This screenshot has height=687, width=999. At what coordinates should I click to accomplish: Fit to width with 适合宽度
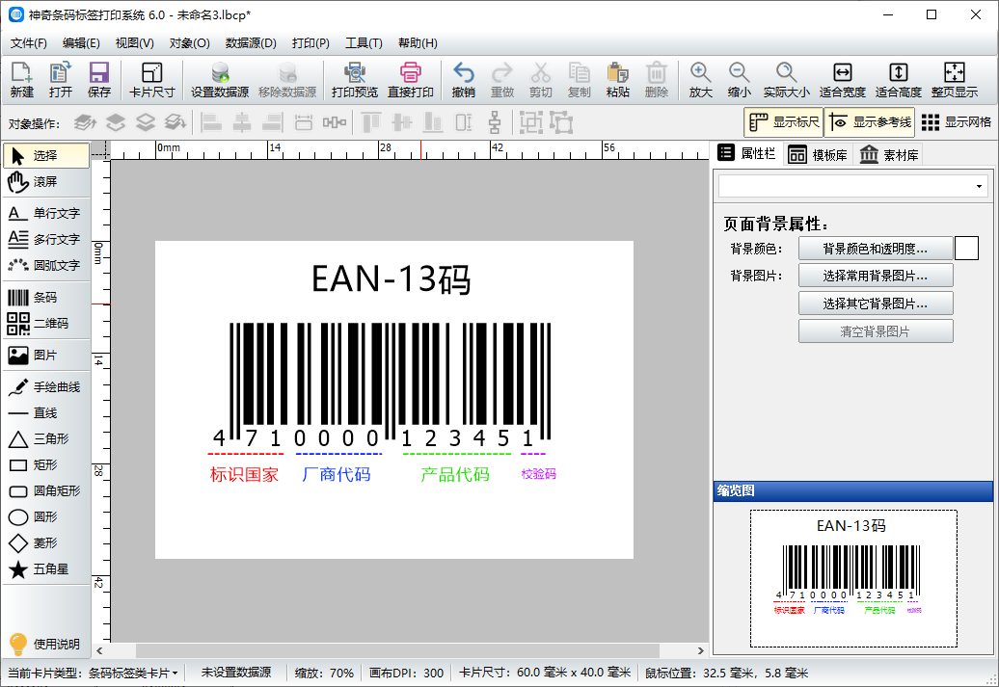(842, 80)
